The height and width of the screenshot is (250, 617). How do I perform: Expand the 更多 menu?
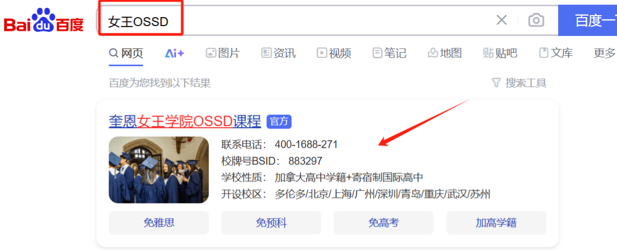point(605,53)
